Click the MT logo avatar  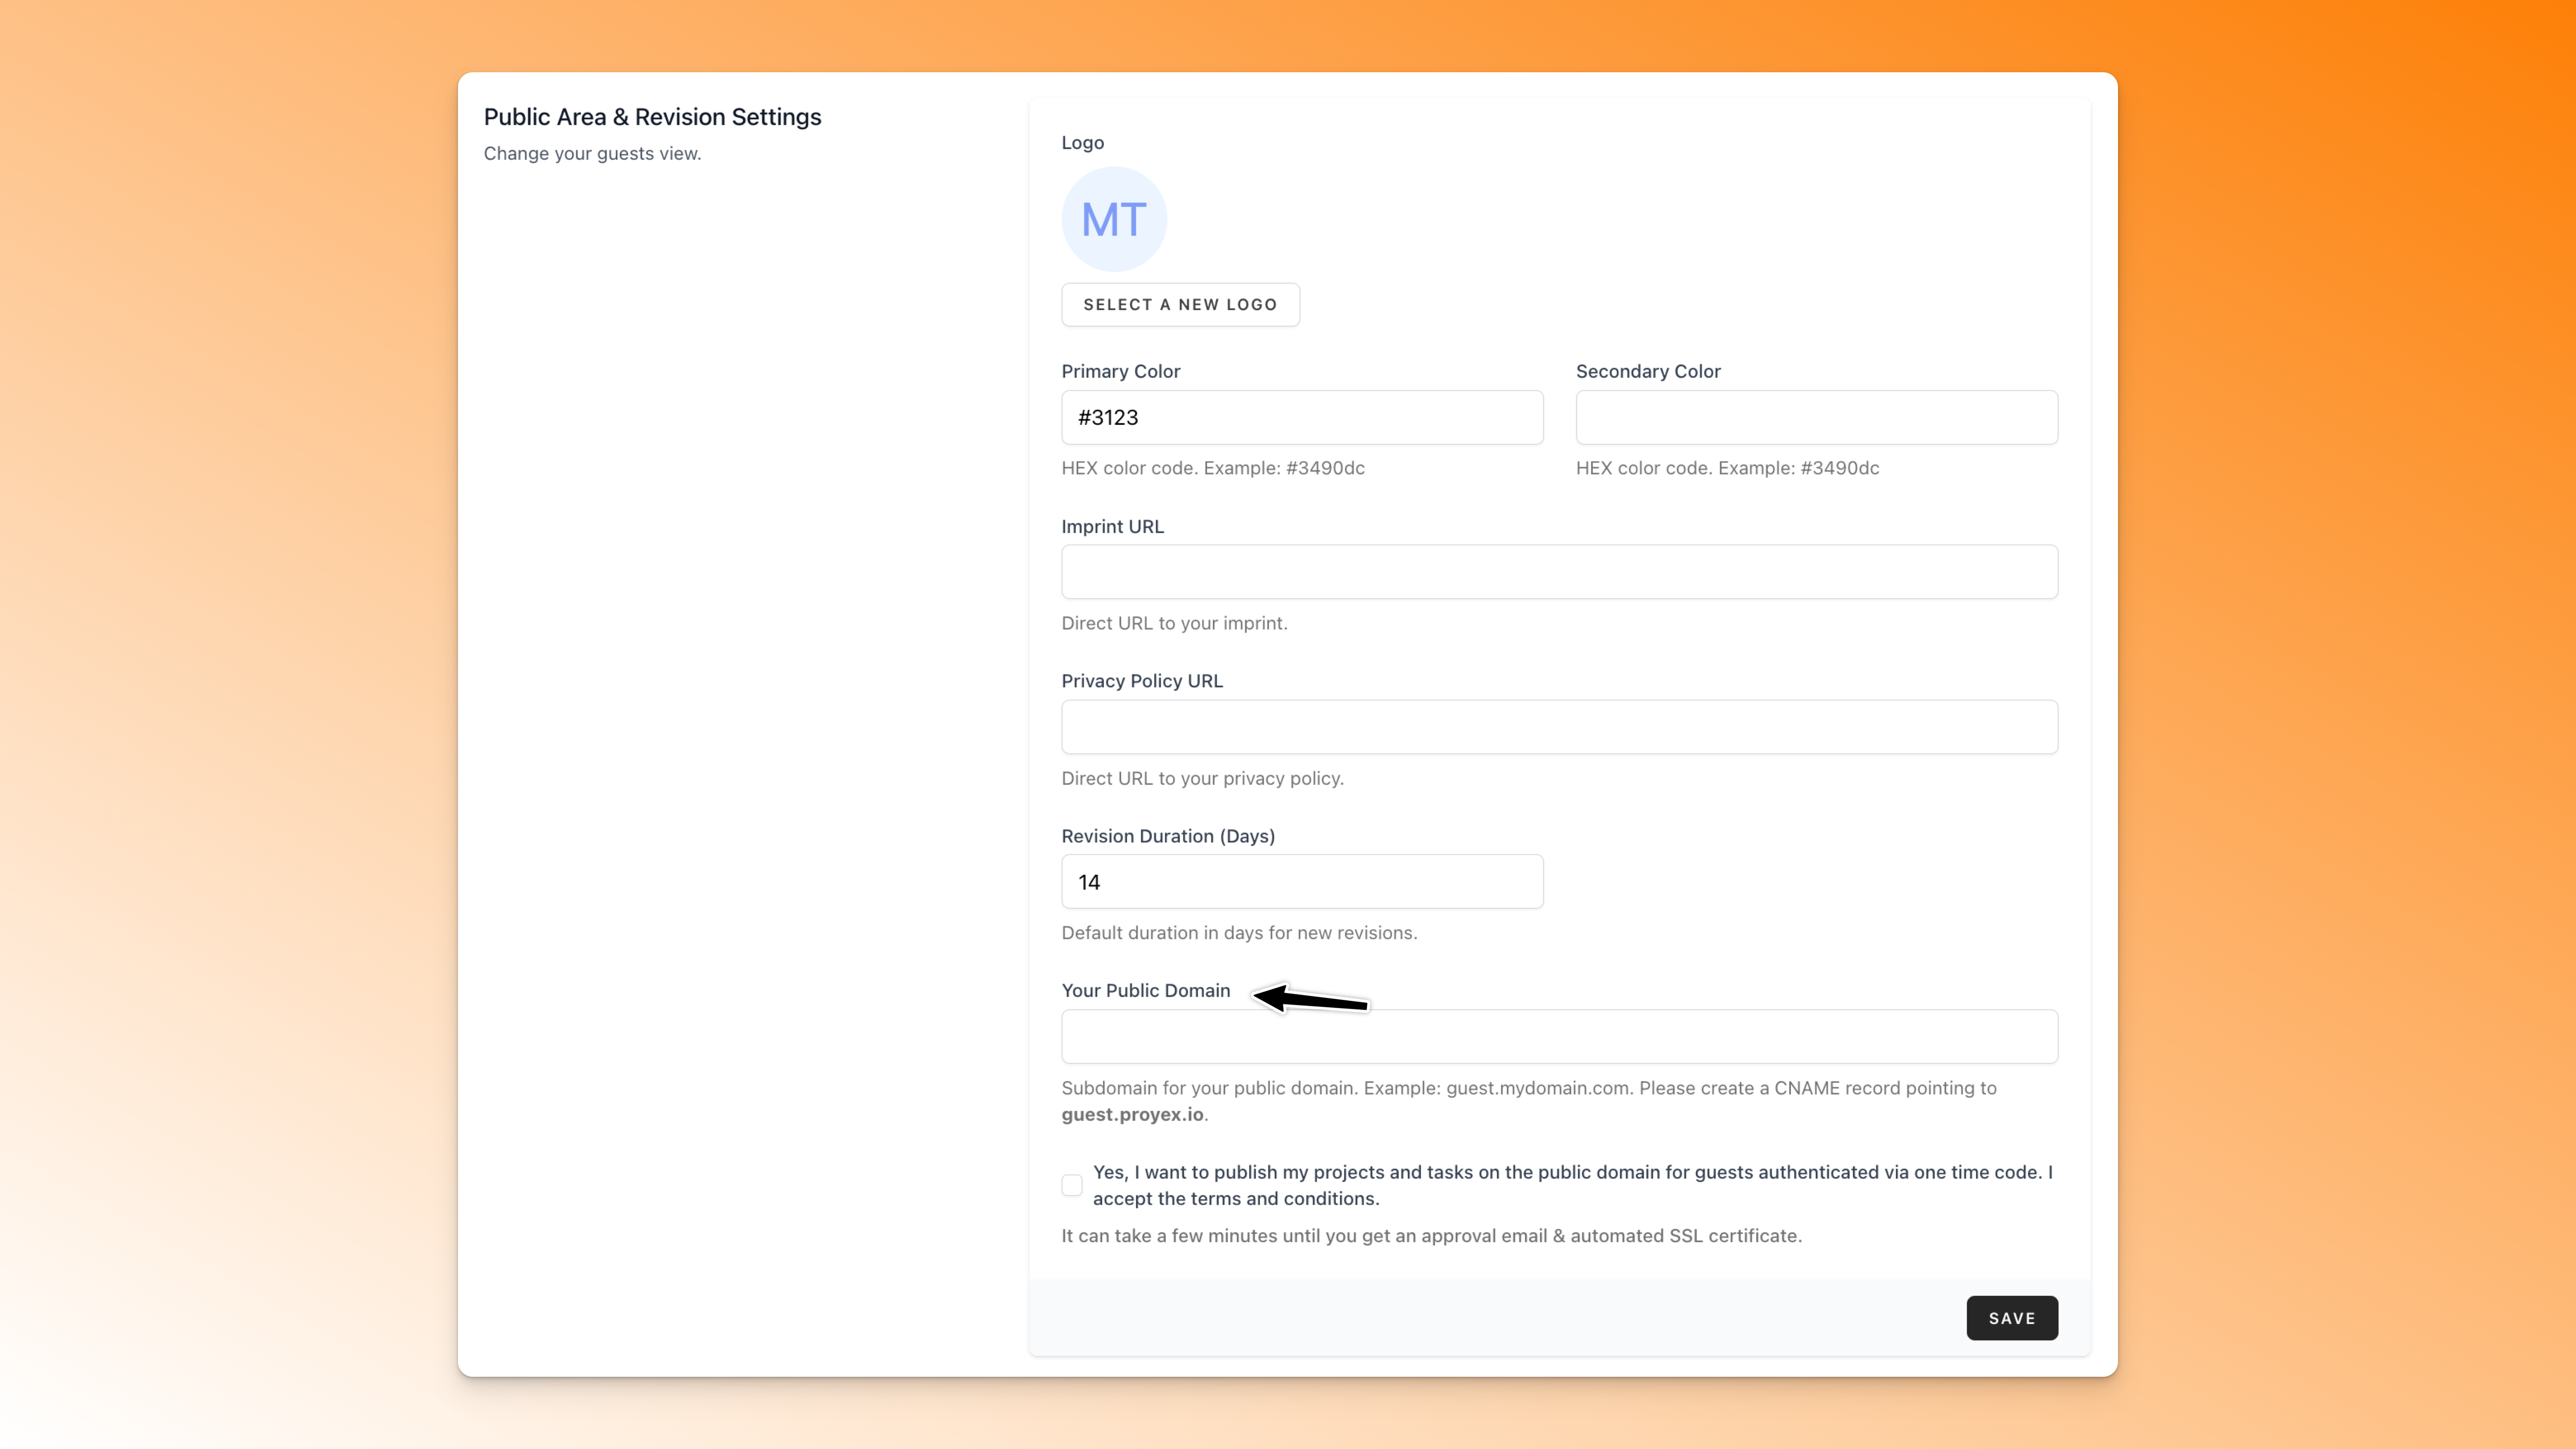pos(1114,219)
